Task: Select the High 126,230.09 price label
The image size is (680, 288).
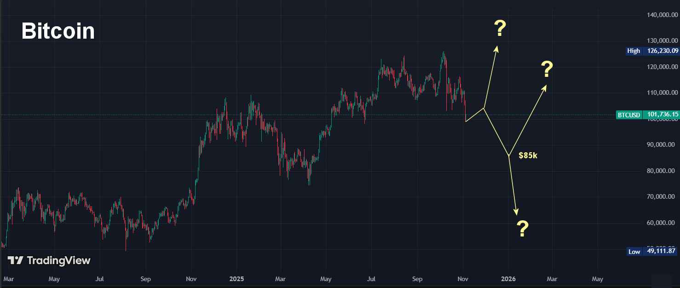Action: (652, 51)
